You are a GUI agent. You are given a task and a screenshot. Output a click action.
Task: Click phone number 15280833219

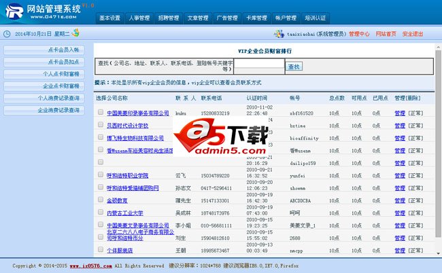click(x=215, y=113)
